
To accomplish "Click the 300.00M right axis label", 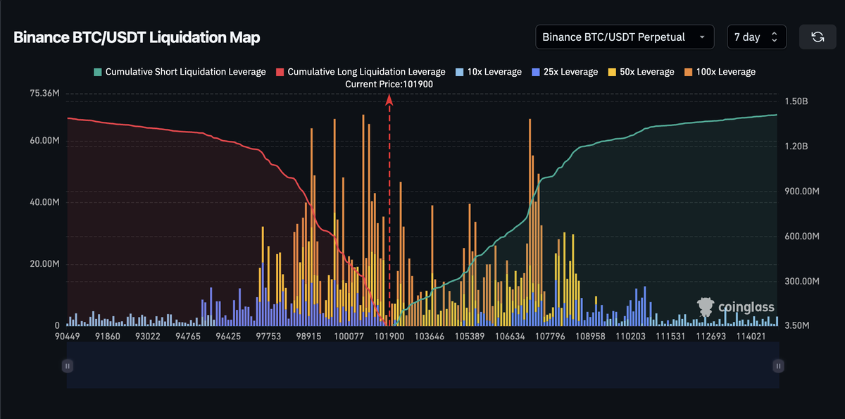I will [801, 281].
